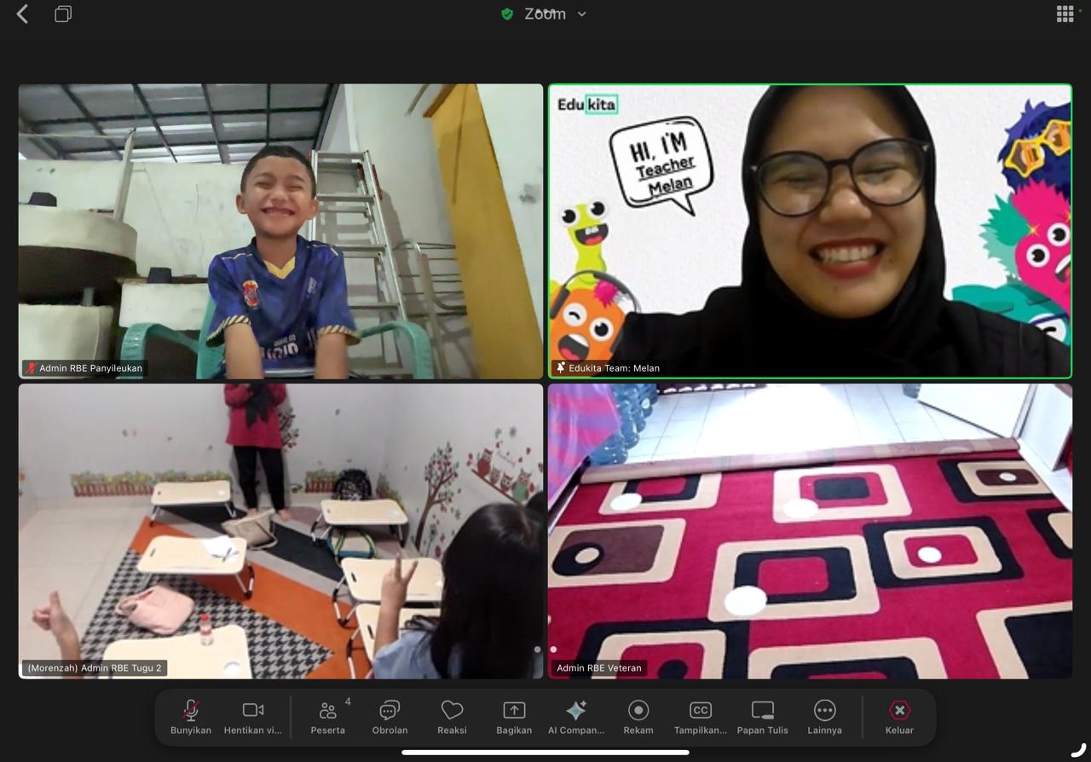This screenshot has height=762, width=1091.
Task: Select the Edukita Team: Melan video tile
Action: tap(810, 230)
